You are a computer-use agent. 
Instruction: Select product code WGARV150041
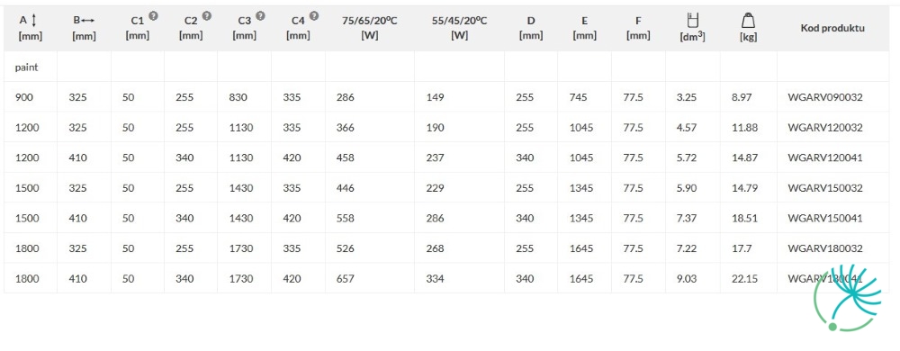click(825, 219)
